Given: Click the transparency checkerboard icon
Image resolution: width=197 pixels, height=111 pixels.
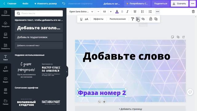Looking at the screenshot, I should (x=138, y=19).
